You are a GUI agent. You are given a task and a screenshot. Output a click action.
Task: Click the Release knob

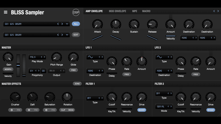pos(152,25)
